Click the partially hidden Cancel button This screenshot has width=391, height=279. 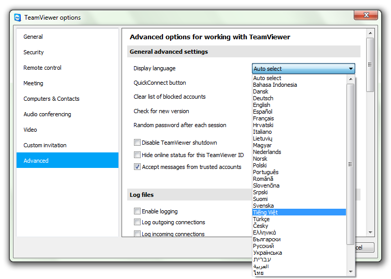tap(365, 247)
